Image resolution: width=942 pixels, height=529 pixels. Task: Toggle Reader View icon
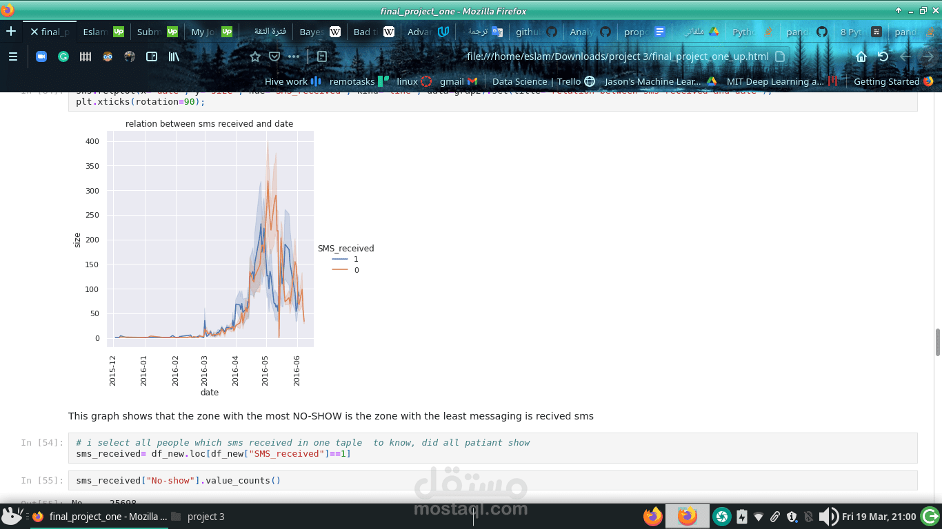point(322,56)
